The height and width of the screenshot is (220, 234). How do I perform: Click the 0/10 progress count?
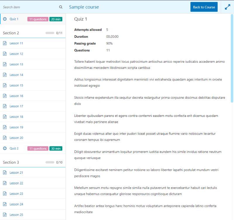point(59,162)
